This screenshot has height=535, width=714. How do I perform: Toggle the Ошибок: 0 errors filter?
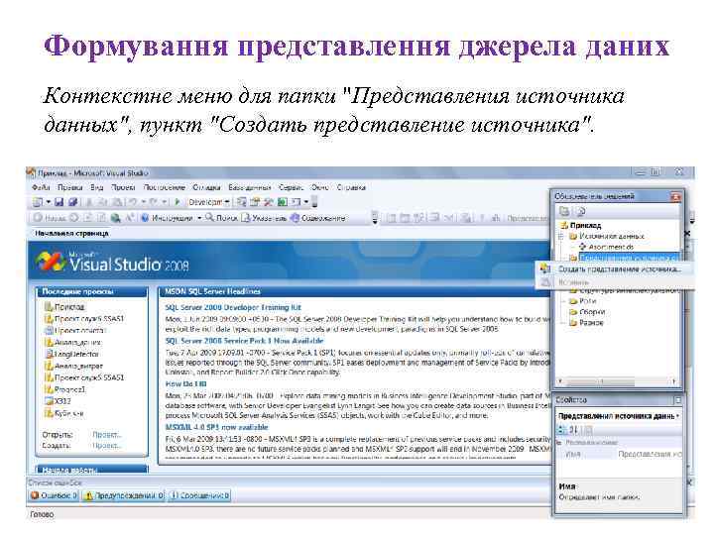55,495
